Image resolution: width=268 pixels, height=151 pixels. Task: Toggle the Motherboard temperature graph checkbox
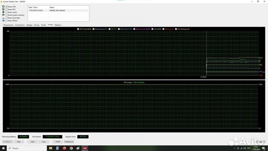(93, 29)
